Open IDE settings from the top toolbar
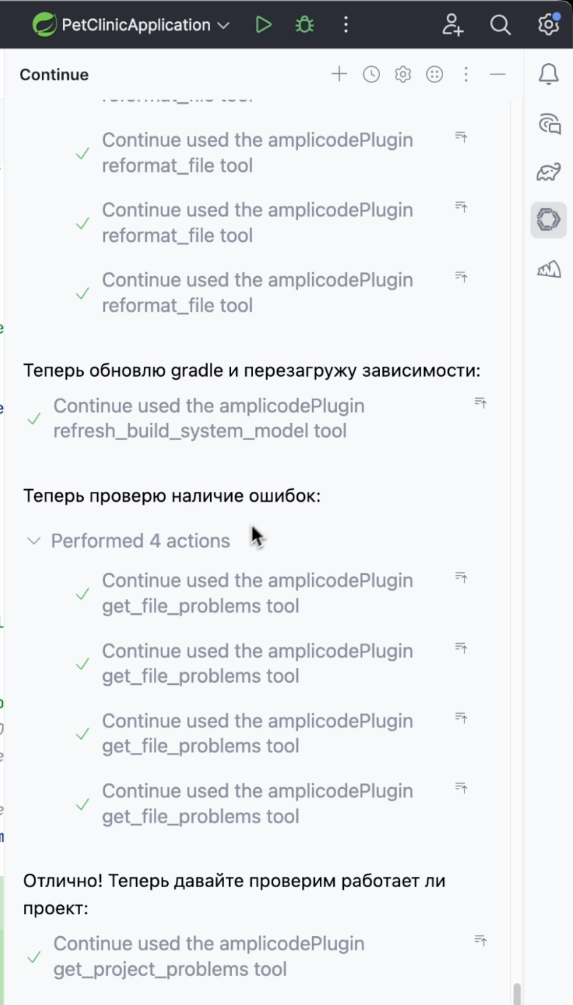The image size is (573, 1005). (x=547, y=25)
